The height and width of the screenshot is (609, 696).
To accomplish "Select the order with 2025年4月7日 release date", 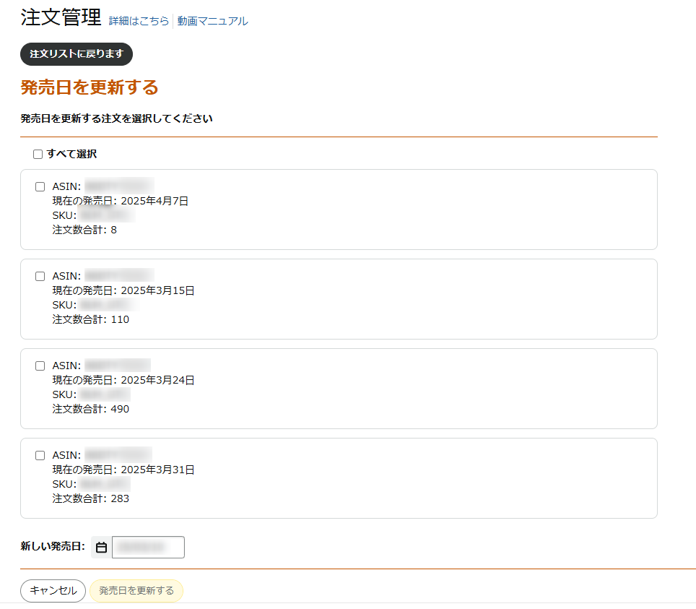I will (40, 186).
